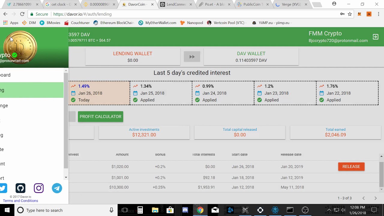
Task: Open File Explorer from the taskbar
Action: [x=155, y=210]
